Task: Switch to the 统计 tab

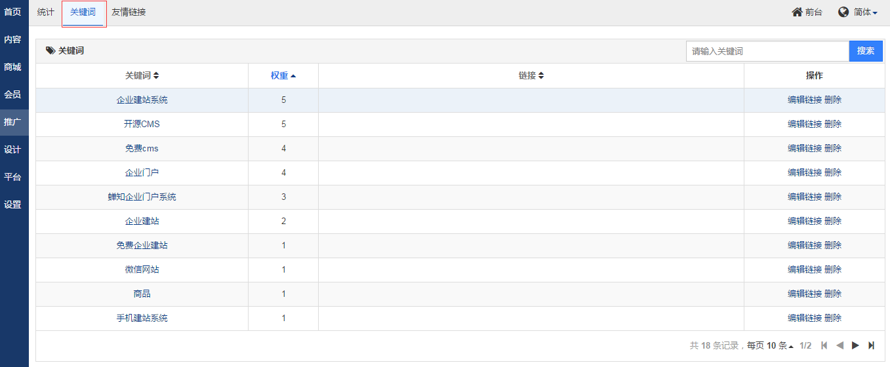Action: (46, 12)
